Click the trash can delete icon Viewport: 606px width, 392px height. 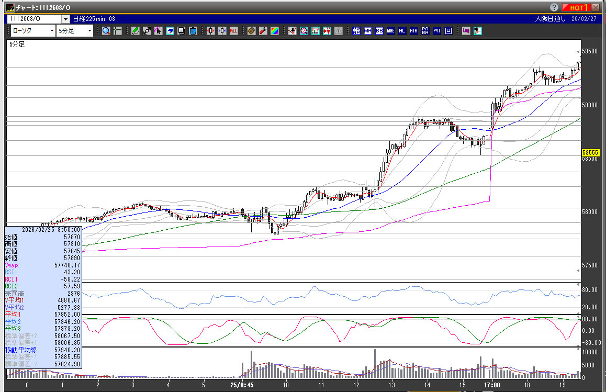[193, 31]
